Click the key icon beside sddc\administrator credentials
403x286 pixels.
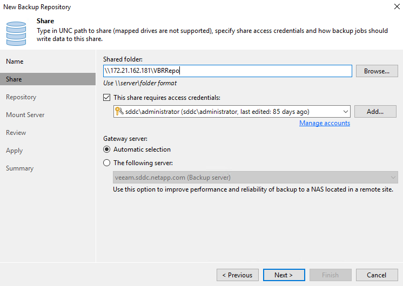tap(119, 112)
